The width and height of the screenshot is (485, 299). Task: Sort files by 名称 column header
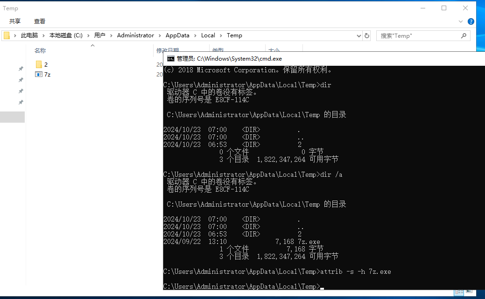click(x=40, y=50)
